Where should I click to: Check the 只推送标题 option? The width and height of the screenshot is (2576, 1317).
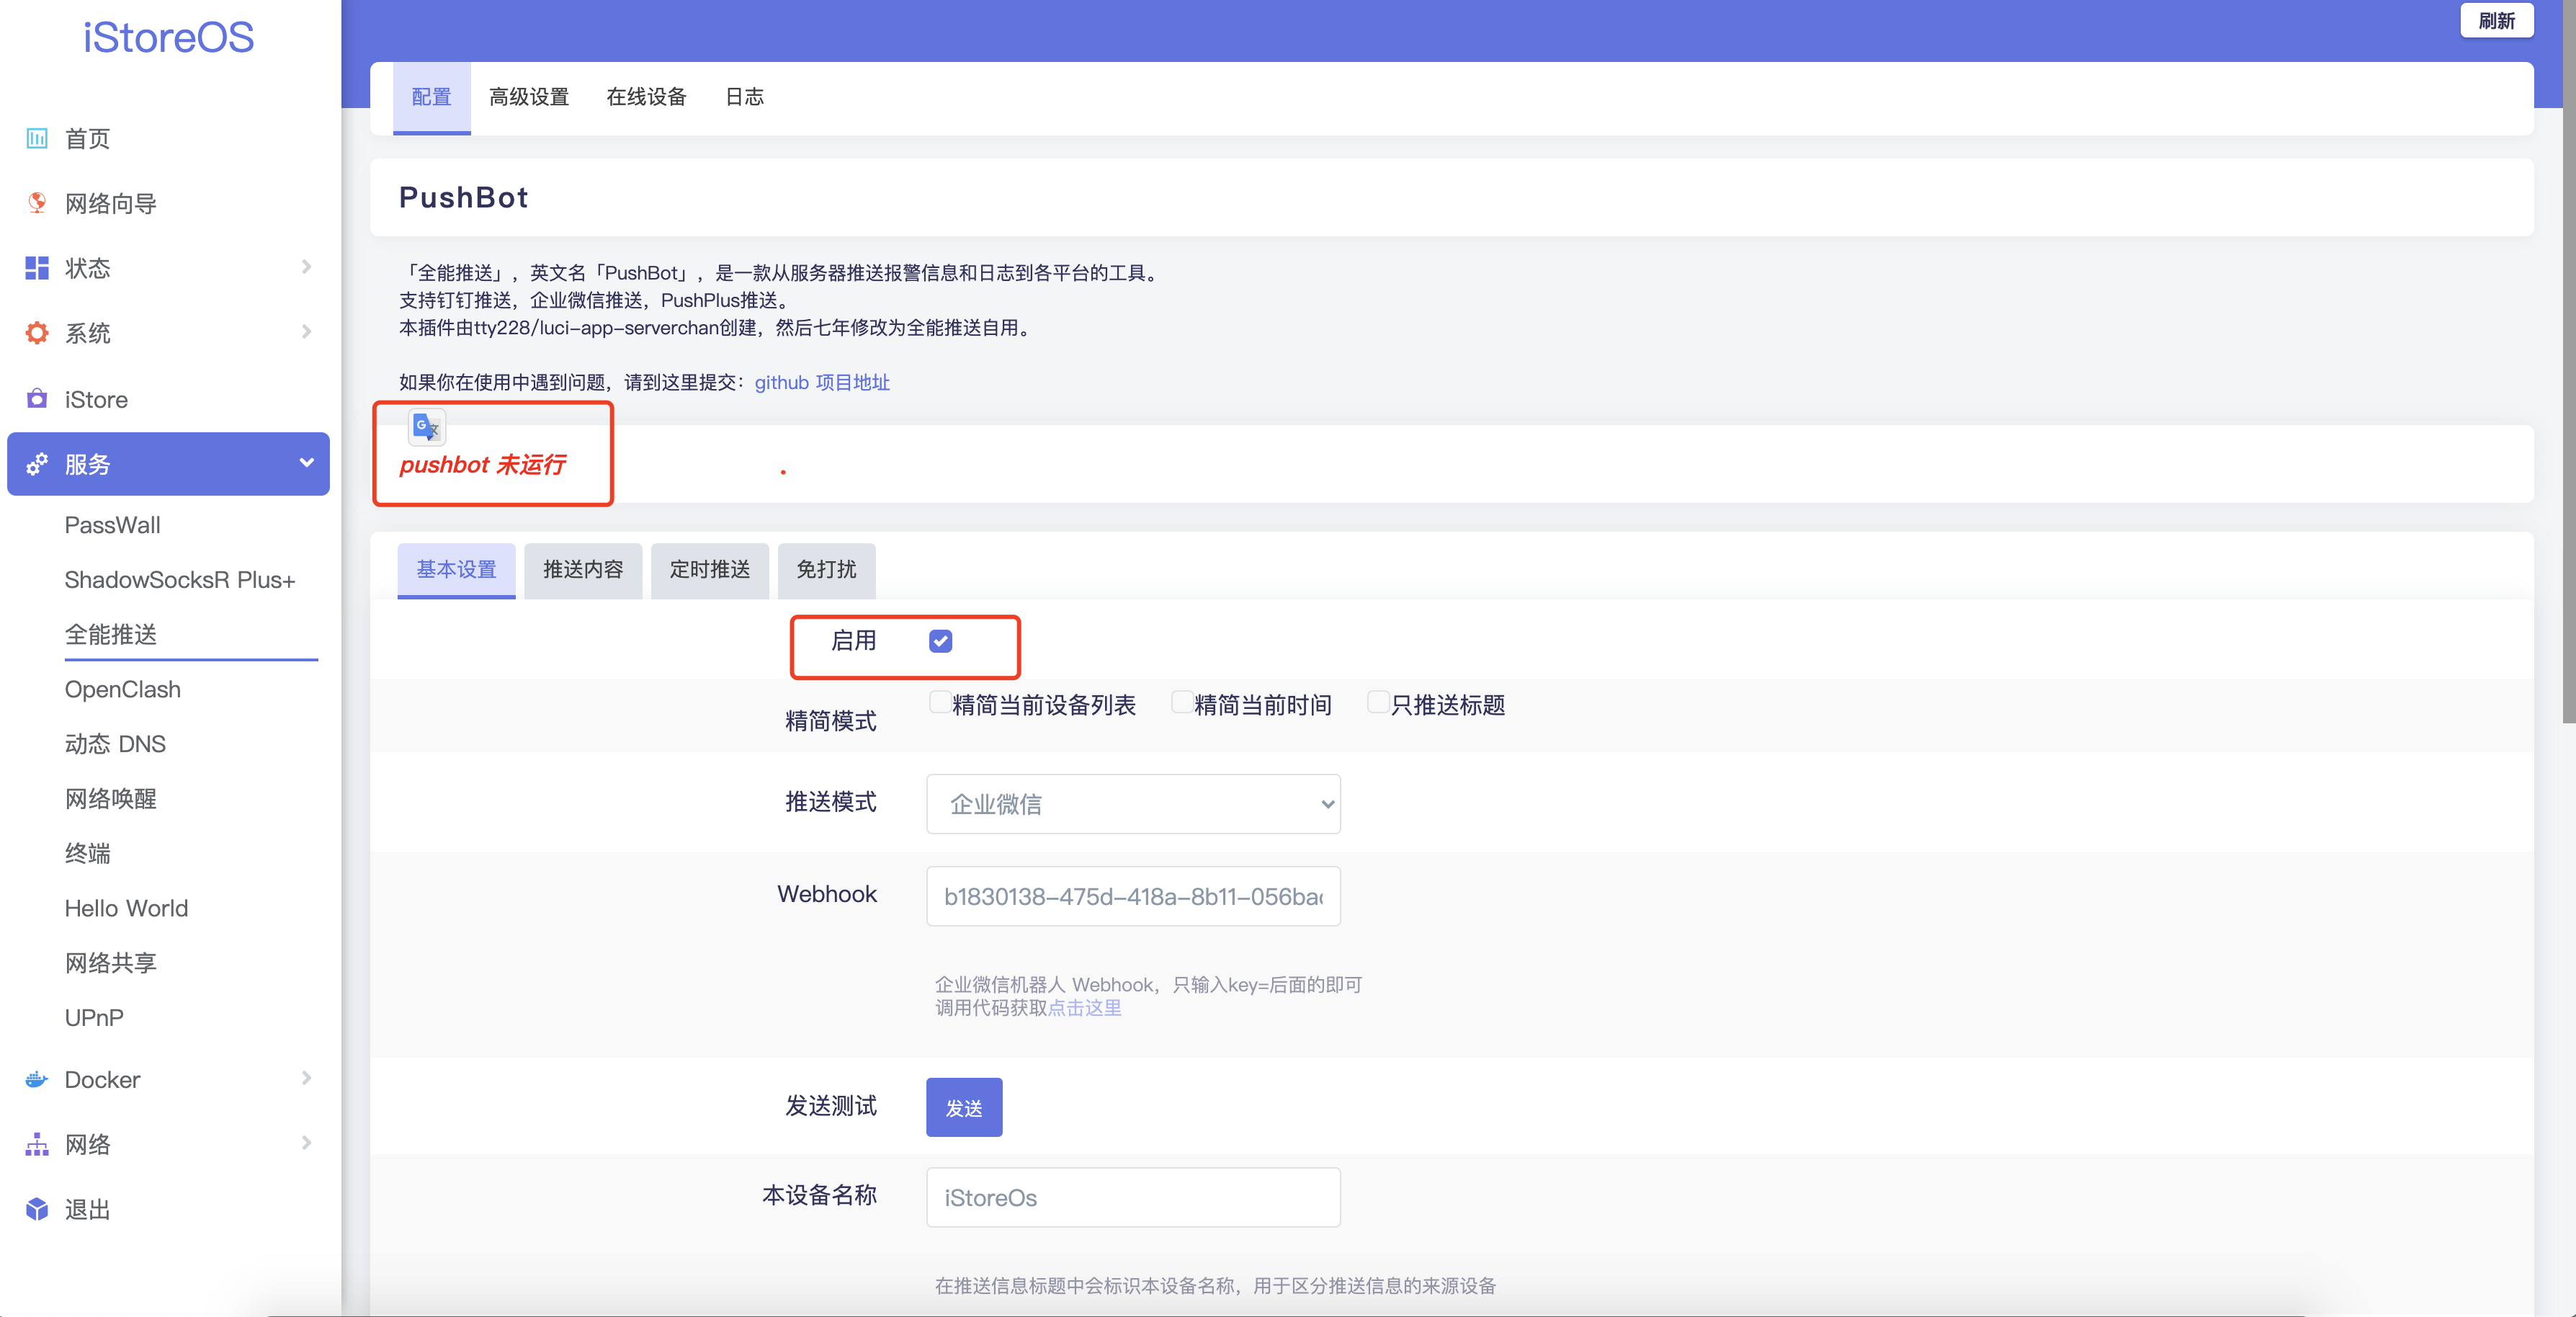tap(1377, 702)
